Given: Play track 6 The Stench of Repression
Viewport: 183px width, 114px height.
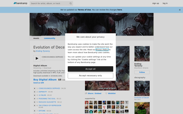Looking at the screenshot, I should tap(34, 105).
